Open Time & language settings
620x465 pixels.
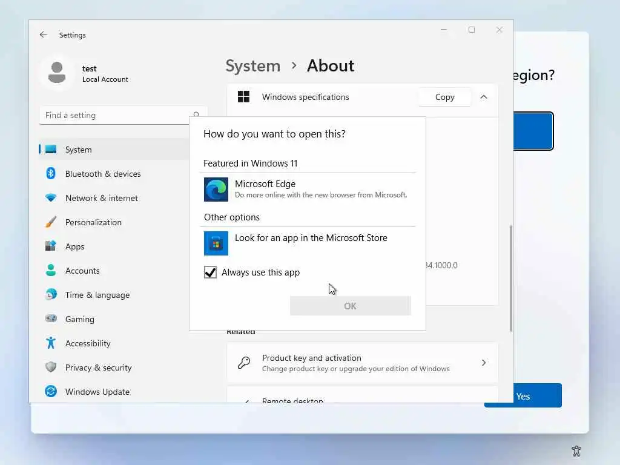click(114, 295)
